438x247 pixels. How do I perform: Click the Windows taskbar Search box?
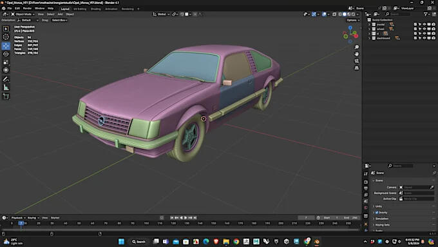[139, 242]
